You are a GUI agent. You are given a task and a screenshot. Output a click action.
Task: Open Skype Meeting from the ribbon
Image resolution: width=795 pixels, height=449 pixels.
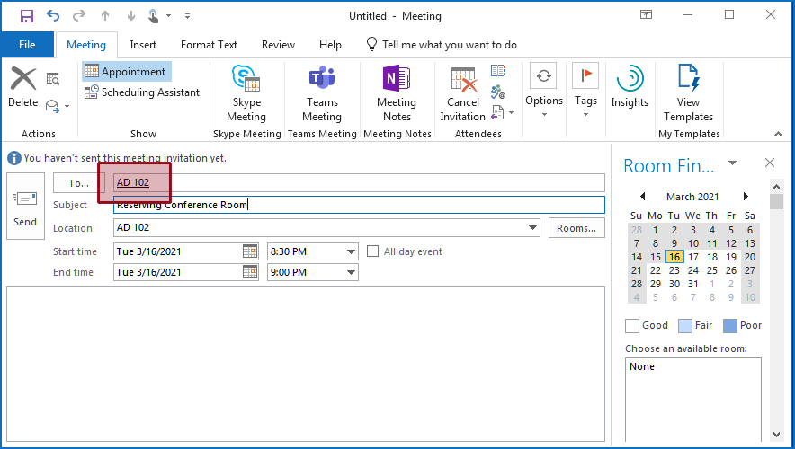click(x=246, y=93)
